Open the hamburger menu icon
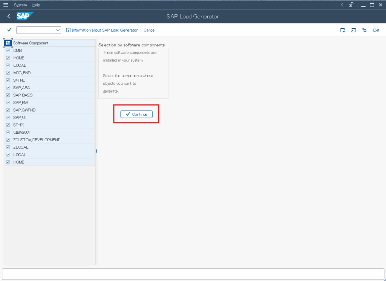Viewport: 386px width, 281px height. pos(6,5)
